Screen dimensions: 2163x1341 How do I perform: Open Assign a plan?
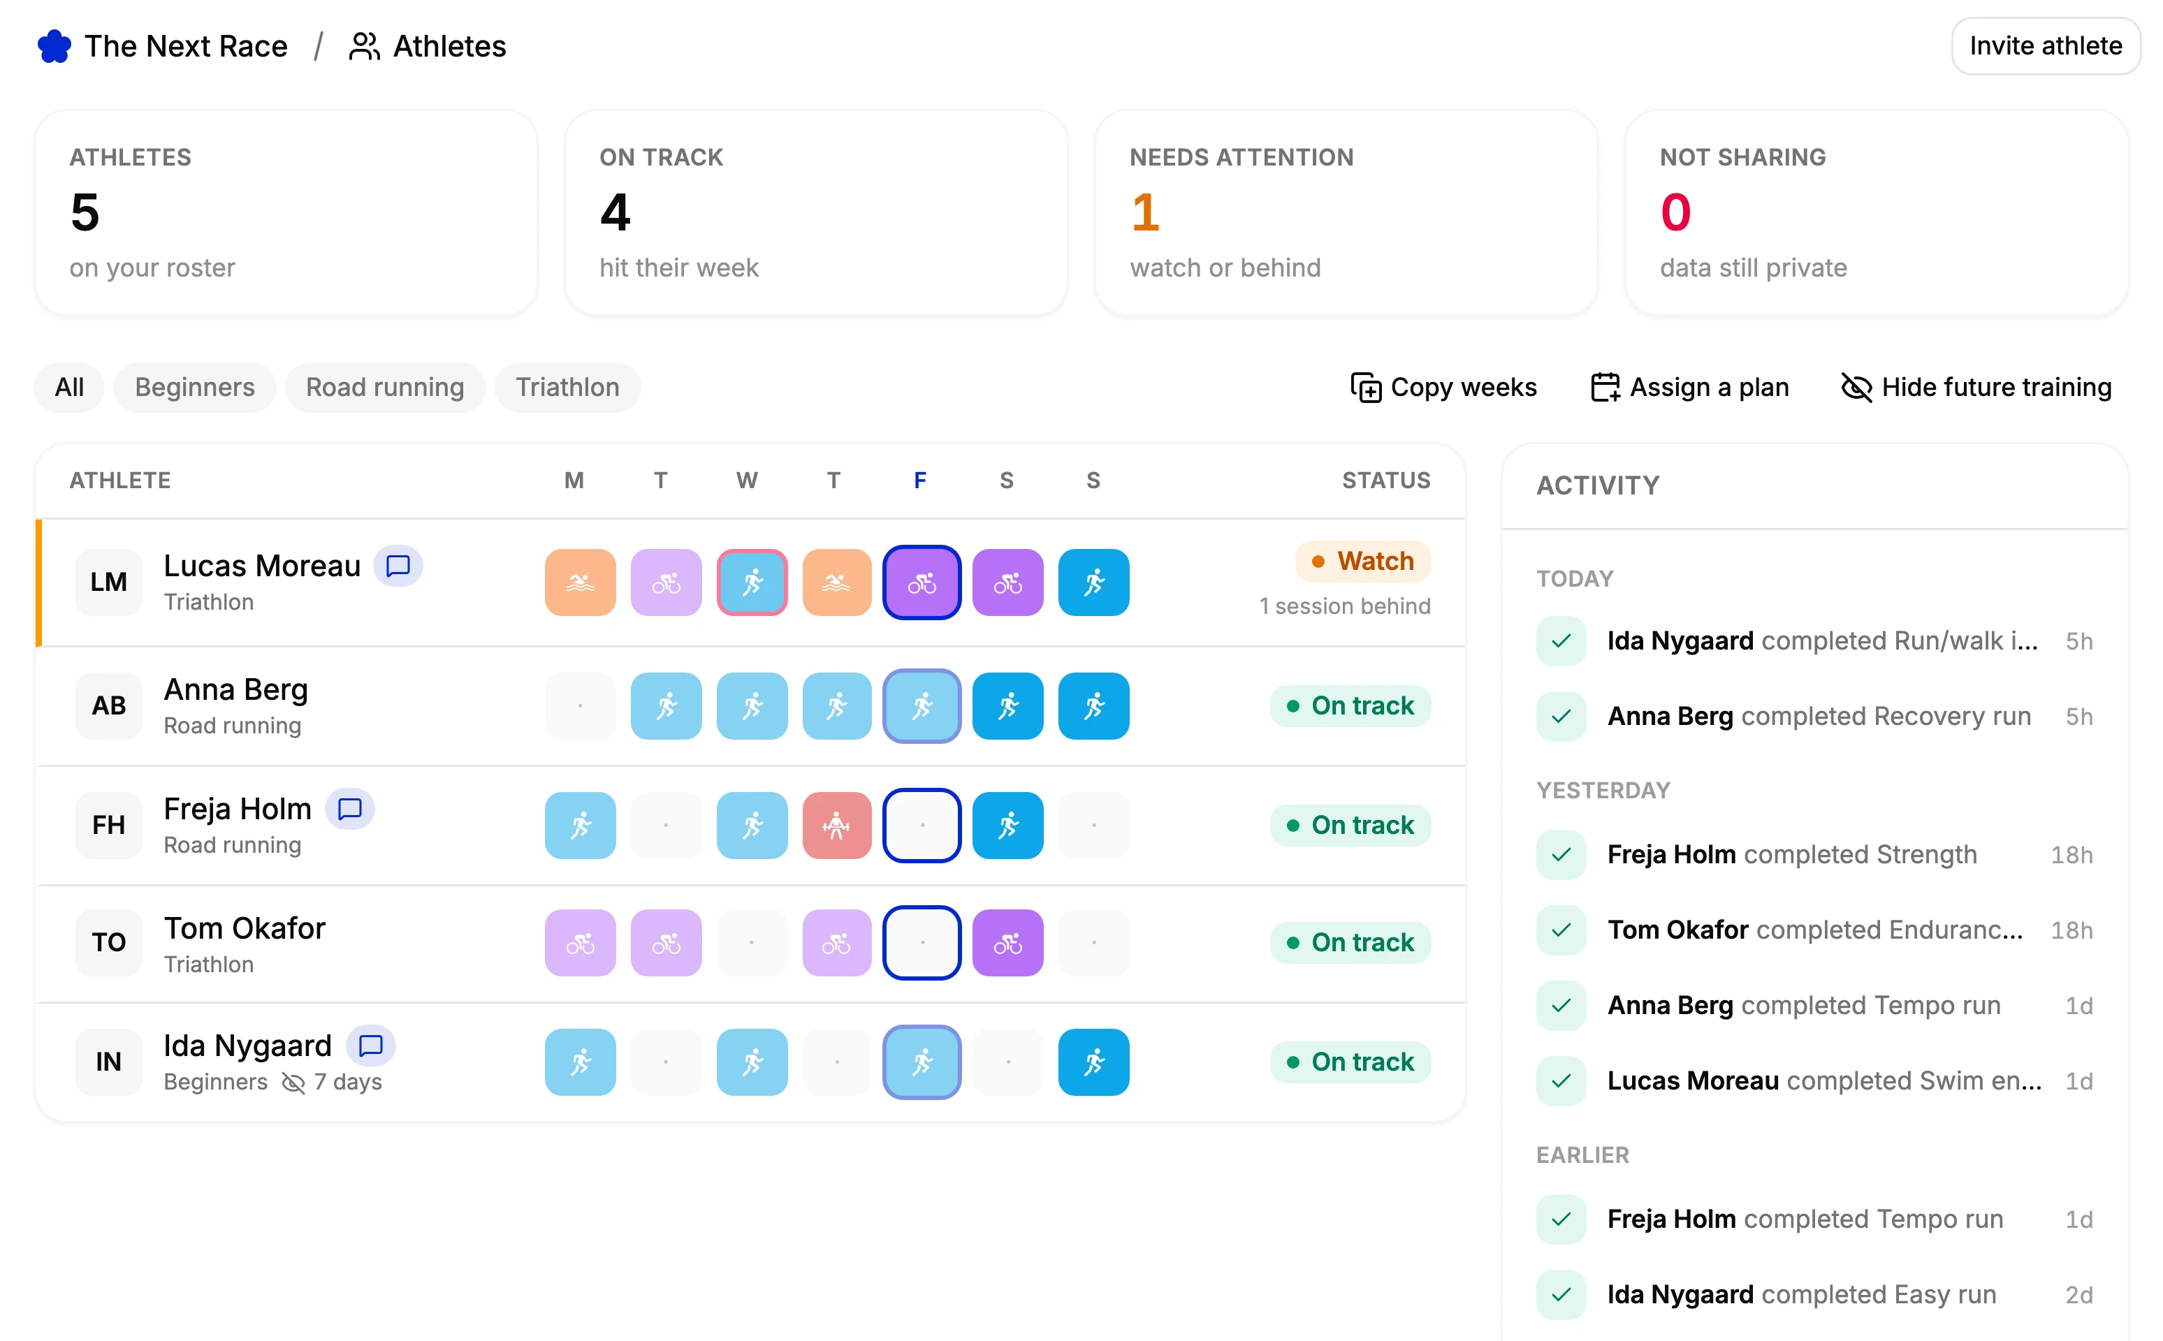pyautogui.click(x=1689, y=388)
